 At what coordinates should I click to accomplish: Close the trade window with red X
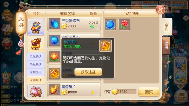coord(160,10)
